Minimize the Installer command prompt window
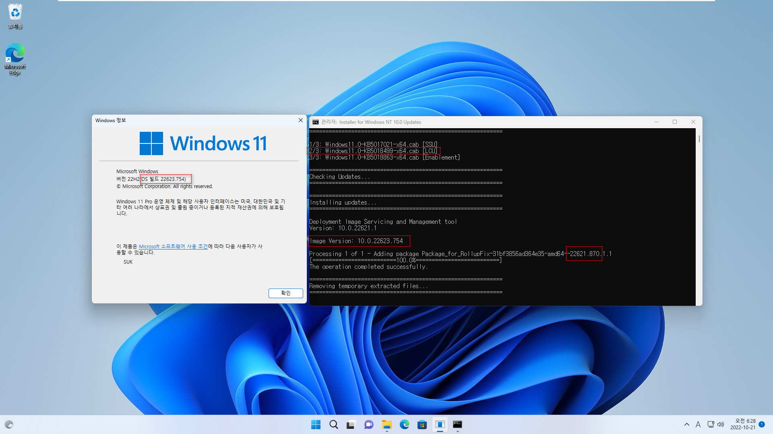Screen dimensions: 773x434 (657, 122)
